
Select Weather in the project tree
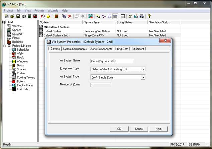click(x=17, y=26)
